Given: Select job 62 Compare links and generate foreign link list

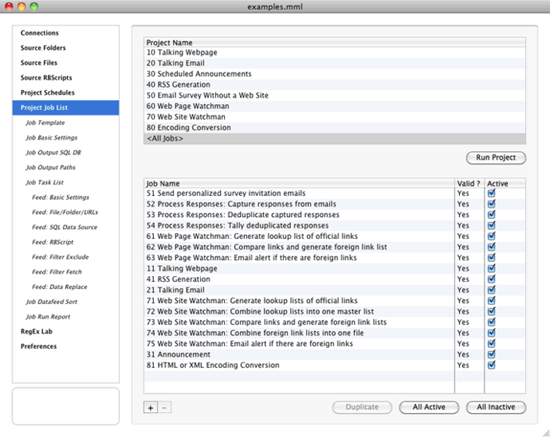Looking at the screenshot, I should pos(335,247).
